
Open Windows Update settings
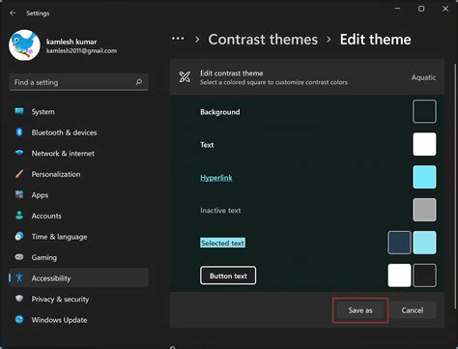coord(79,320)
